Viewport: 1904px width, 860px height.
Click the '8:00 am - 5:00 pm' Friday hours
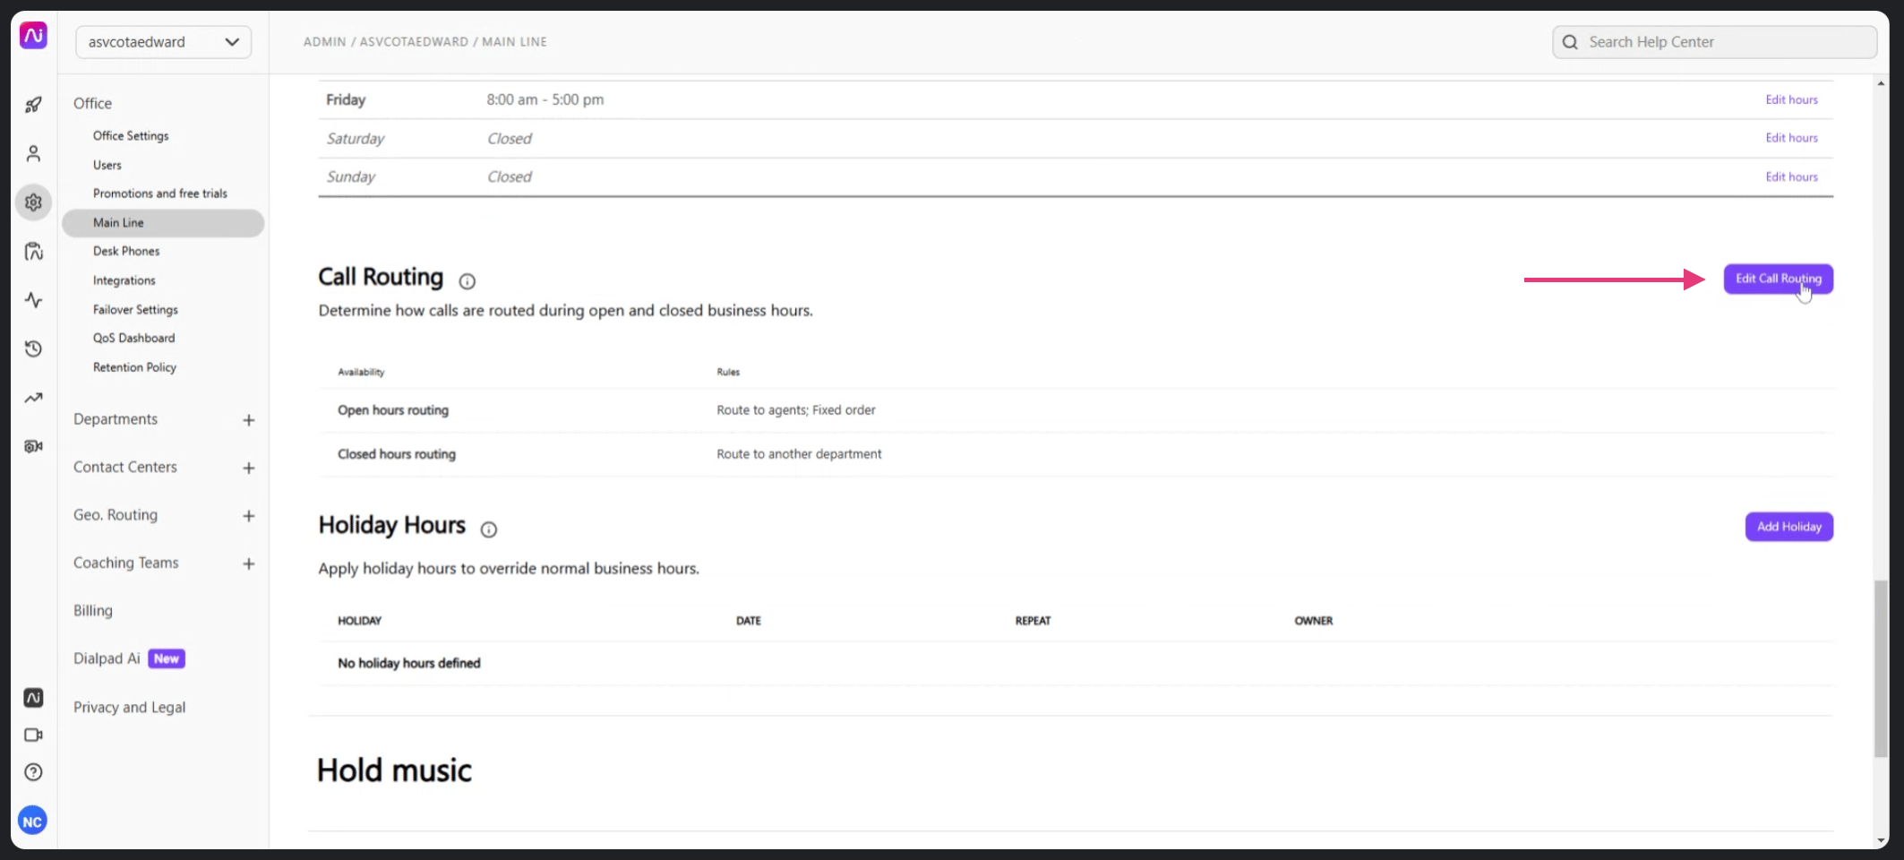(545, 99)
